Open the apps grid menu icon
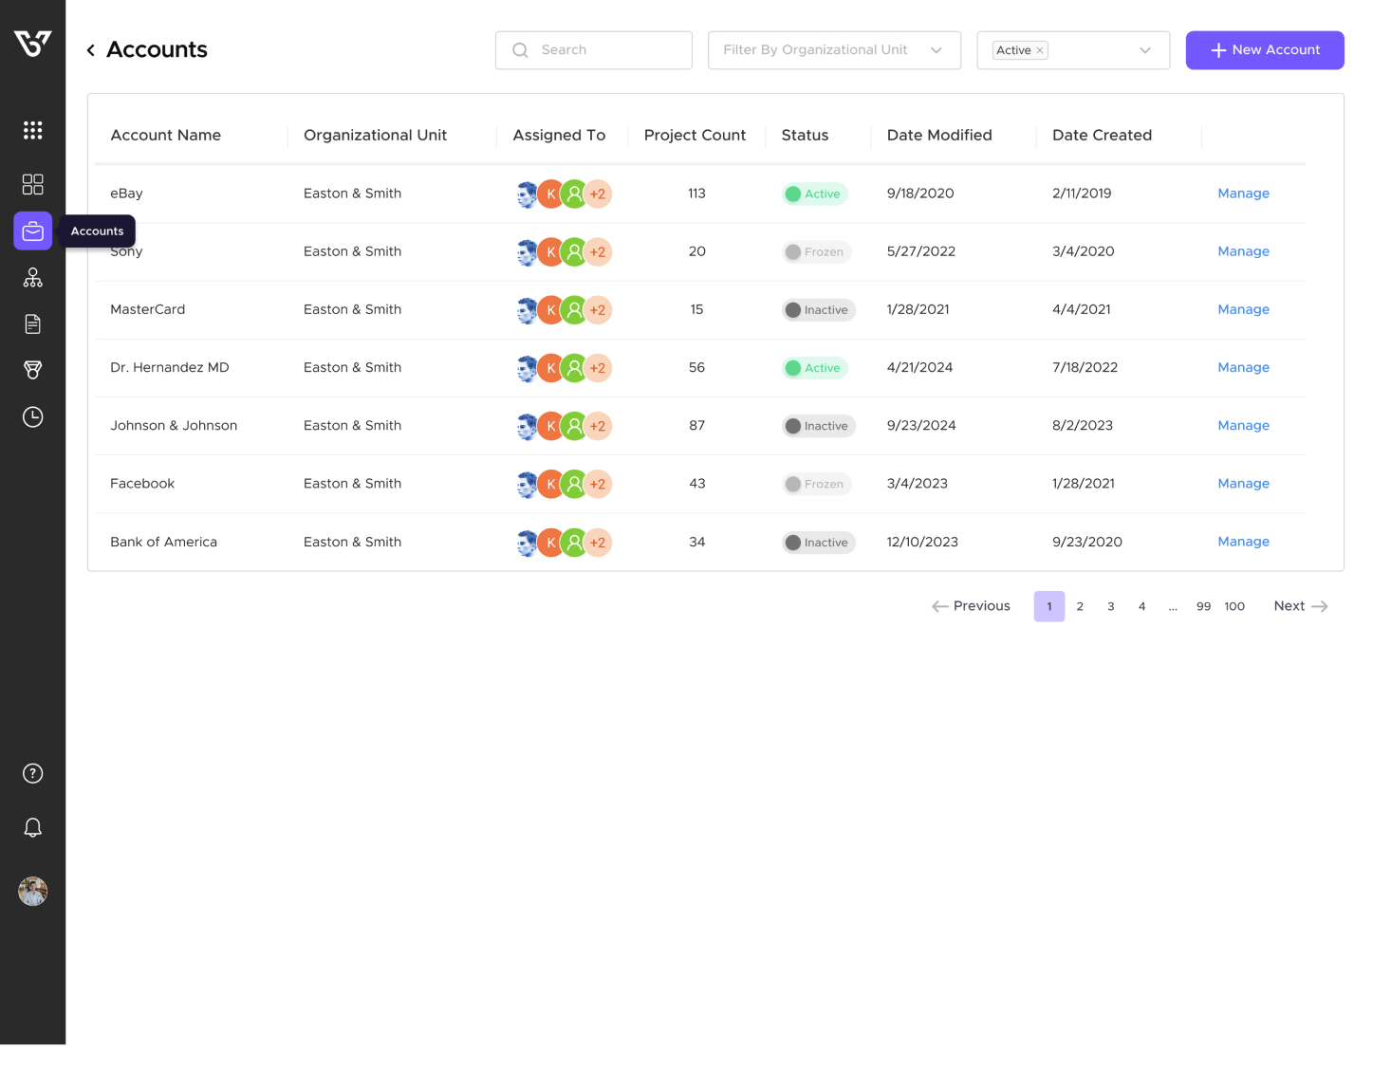This screenshot has height=1070, width=1391. 32,130
